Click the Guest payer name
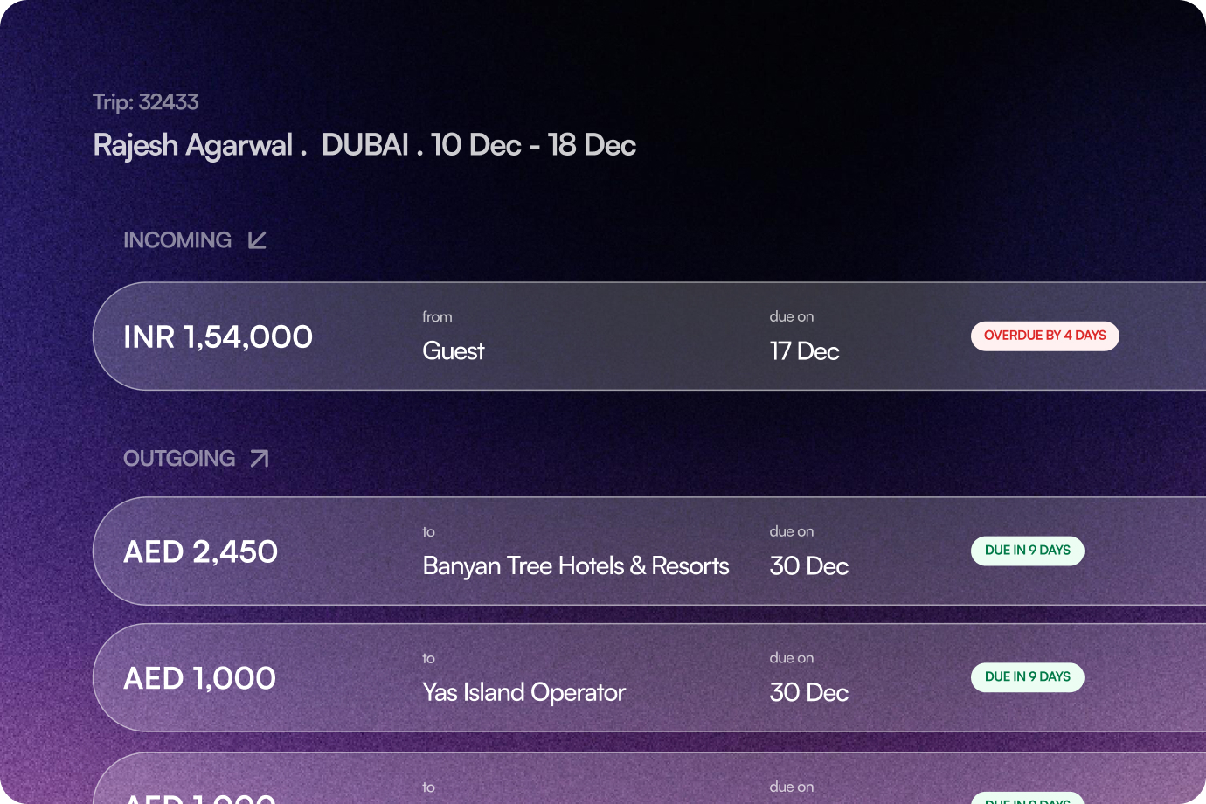The width and height of the screenshot is (1206, 804). point(453,350)
